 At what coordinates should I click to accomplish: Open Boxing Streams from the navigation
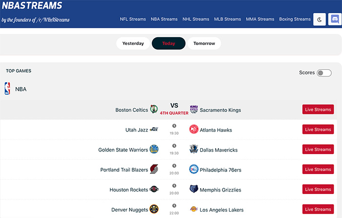pos(295,20)
